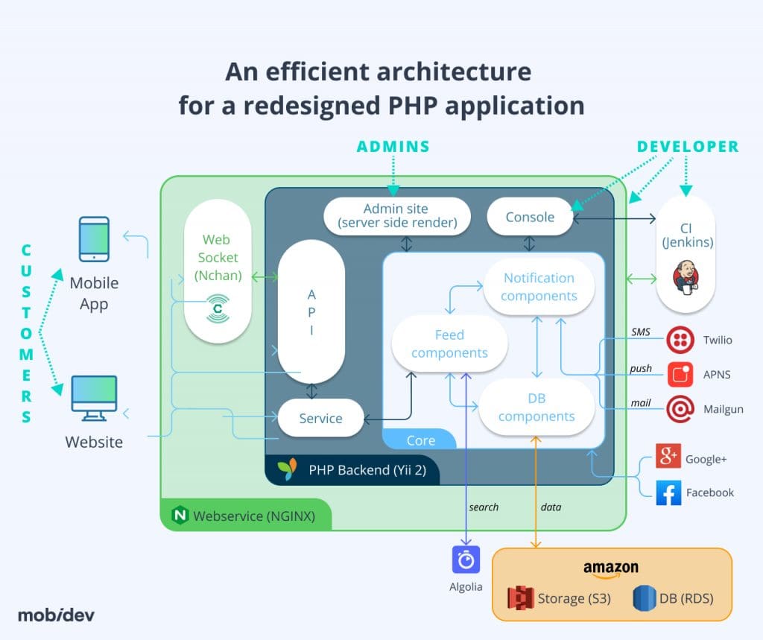This screenshot has width=763, height=640.
Task: Click the Twilio icon
Action: point(680,340)
